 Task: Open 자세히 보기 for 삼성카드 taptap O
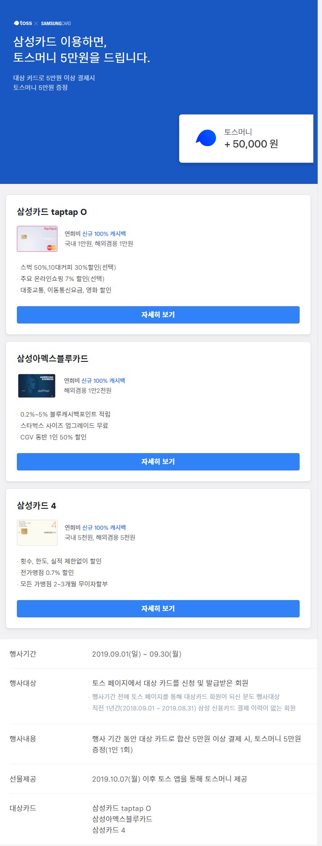point(158,315)
